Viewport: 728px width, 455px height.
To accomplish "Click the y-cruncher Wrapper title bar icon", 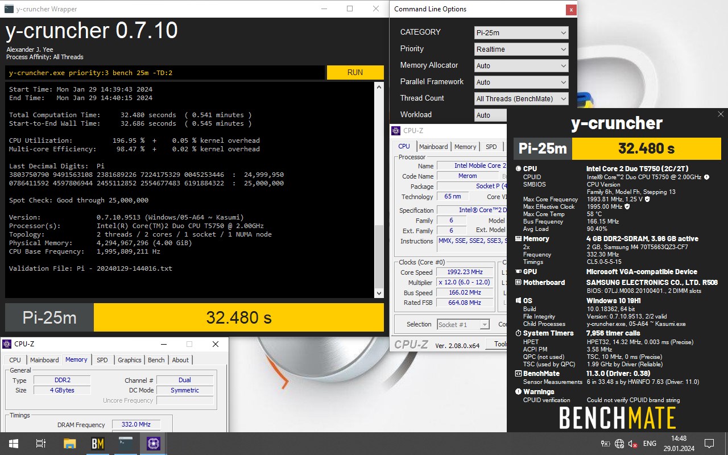I will 9,9.
